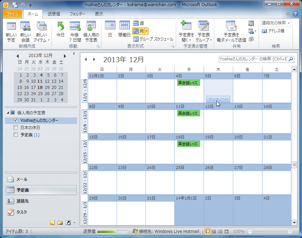Screen dimensions: 302x238
Task: Open the File (ファイル) tab
Action: tap(12, 14)
